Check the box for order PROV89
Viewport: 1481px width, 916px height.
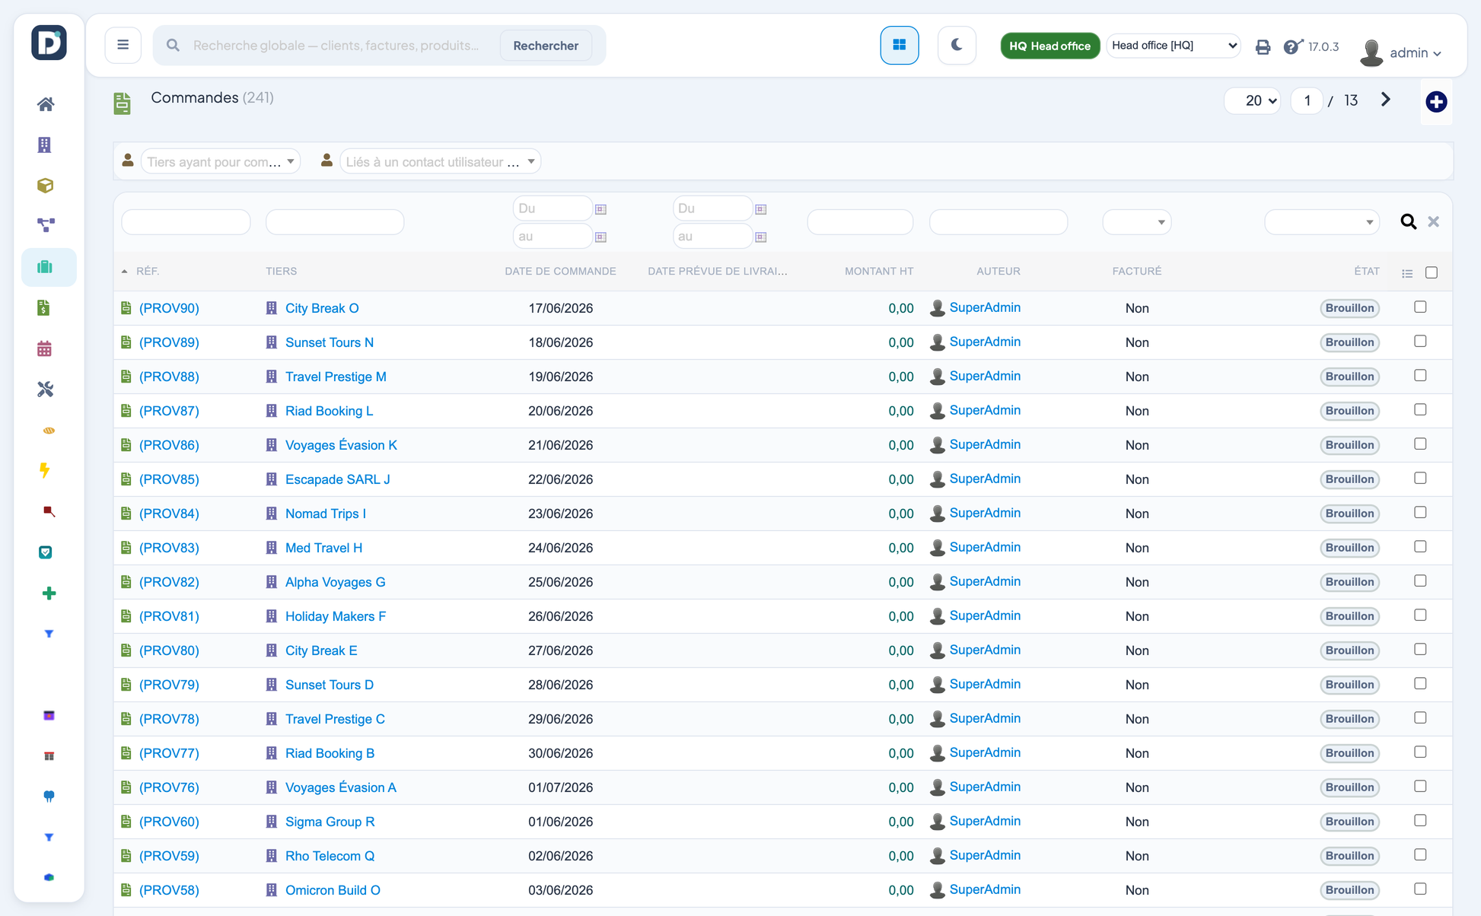pos(1420,342)
